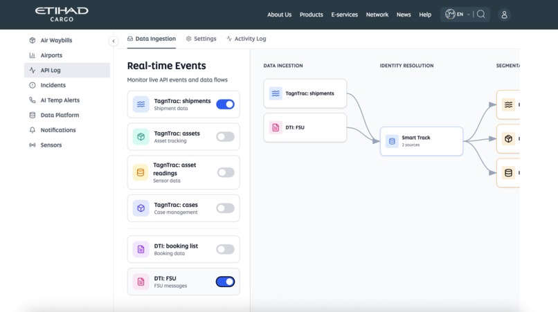Click the database icon segmentation node

tap(508, 173)
